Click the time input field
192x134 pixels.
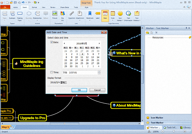coord(80,72)
